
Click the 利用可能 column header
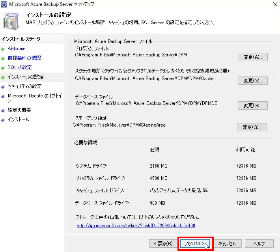(x=245, y=150)
